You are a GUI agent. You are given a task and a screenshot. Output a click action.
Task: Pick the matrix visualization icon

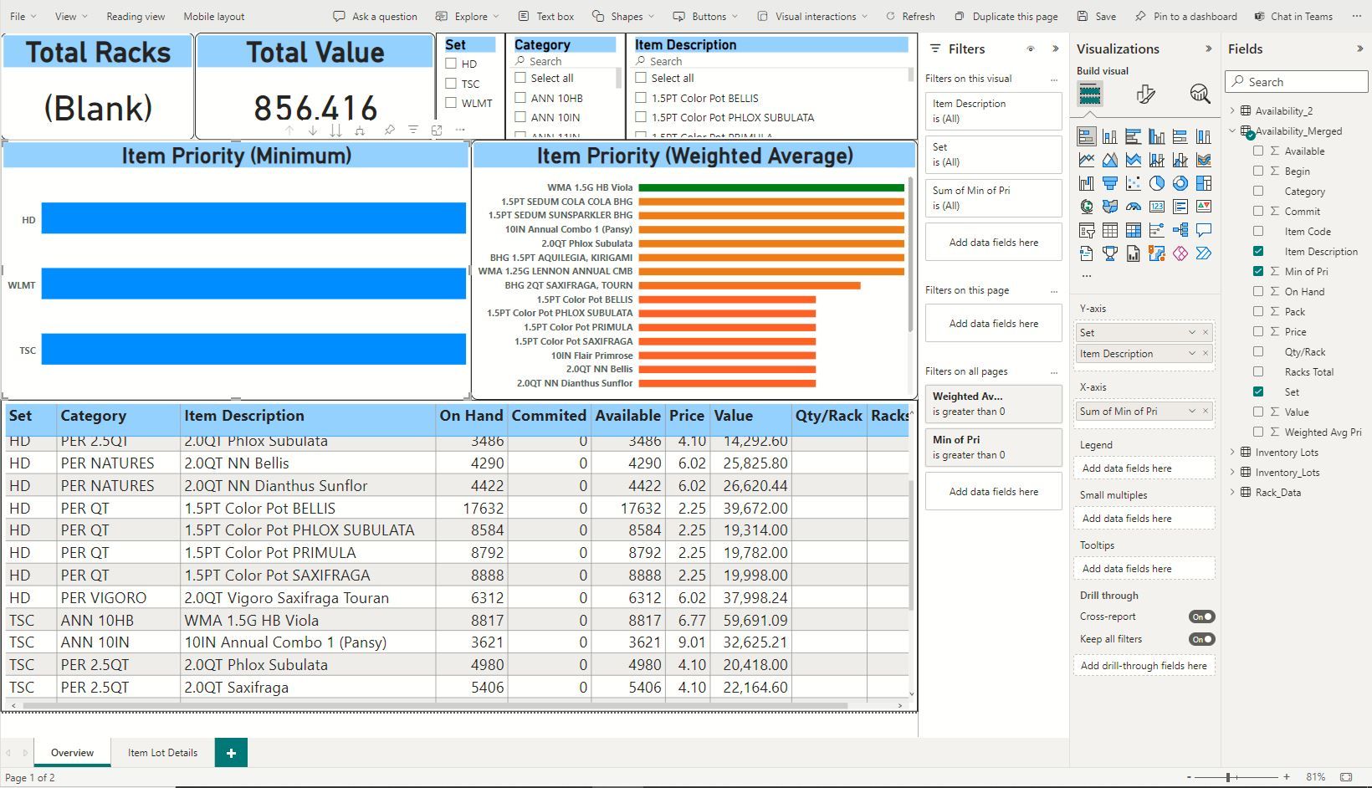[1134, 229]
